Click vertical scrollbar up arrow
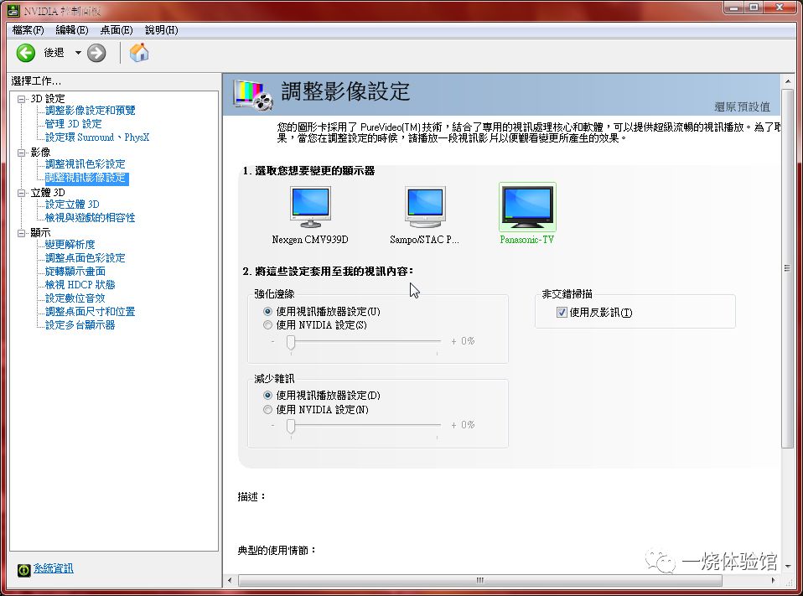The image size is (803, 596). 787,81
